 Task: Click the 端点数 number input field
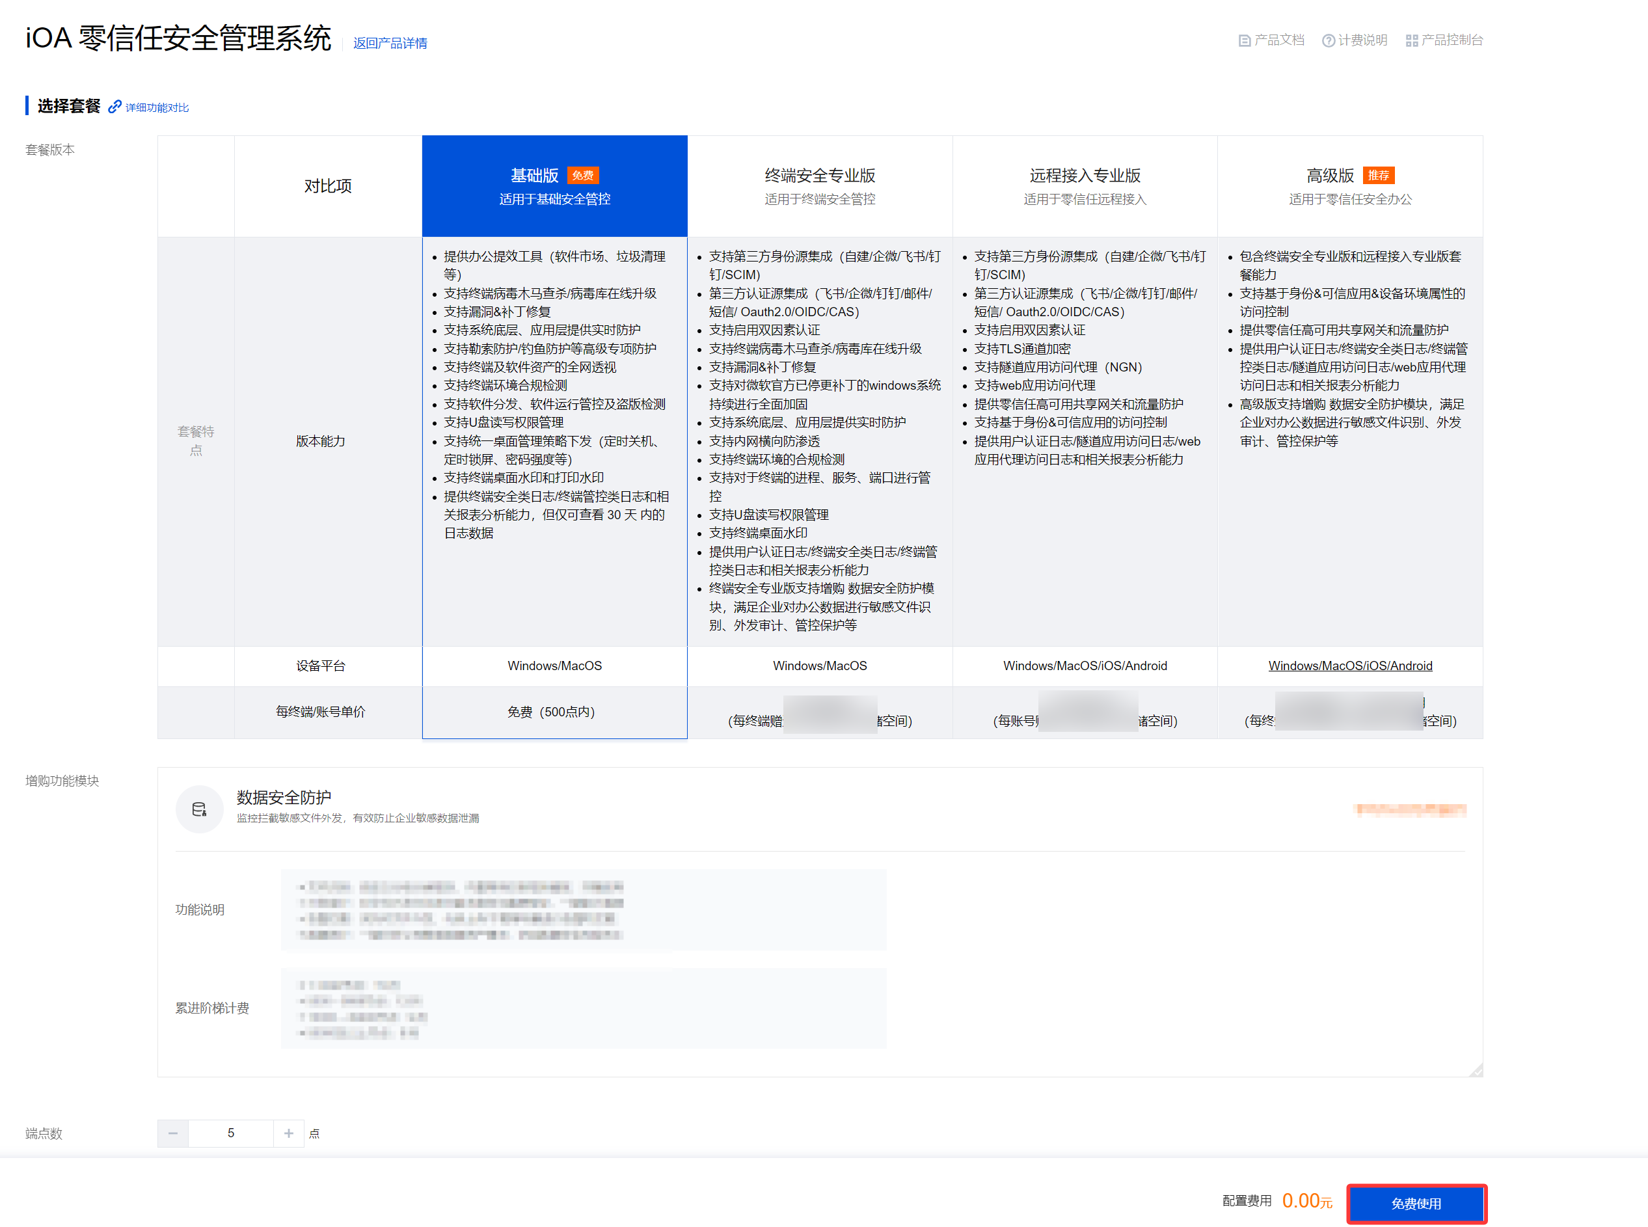pos(230,1133)
